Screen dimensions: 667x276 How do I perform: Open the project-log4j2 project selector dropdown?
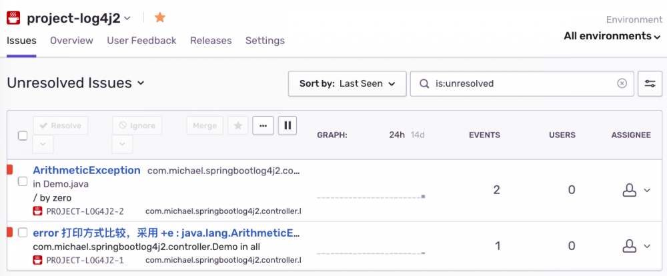pyautogui.click(x=127, y=18)
